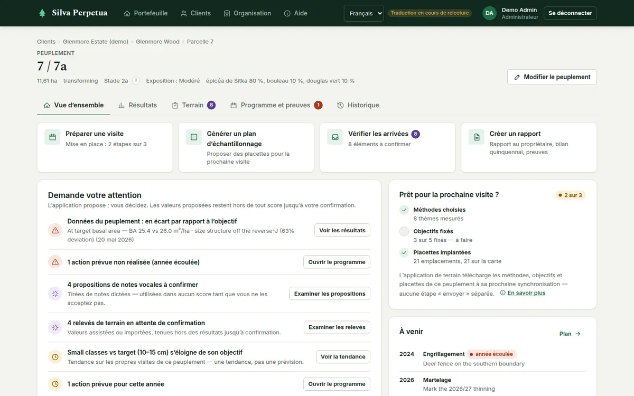Click the Engrillagement entry title
Viewport: 634px width, 396px height.
[x=444, y=354]
